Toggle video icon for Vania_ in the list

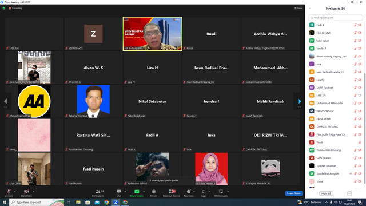pyautogui.click(x=360, y=181)
